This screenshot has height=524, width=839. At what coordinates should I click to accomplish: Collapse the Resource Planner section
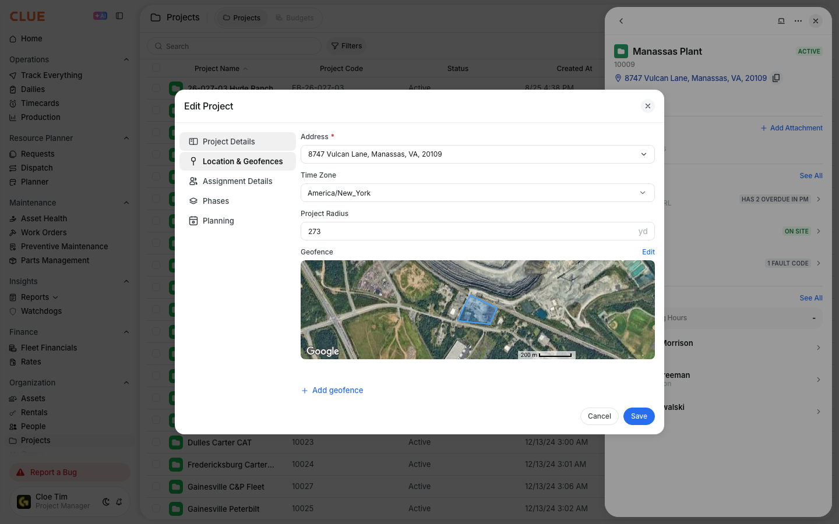(x=126, y=138)
